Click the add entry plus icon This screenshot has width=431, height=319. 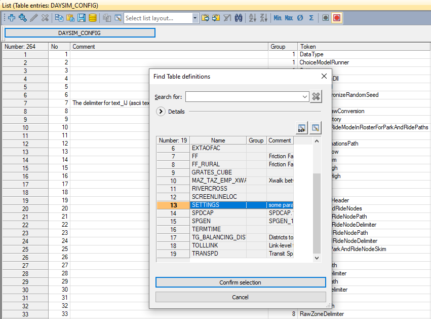pyautogui.click(x=12, y=18)
